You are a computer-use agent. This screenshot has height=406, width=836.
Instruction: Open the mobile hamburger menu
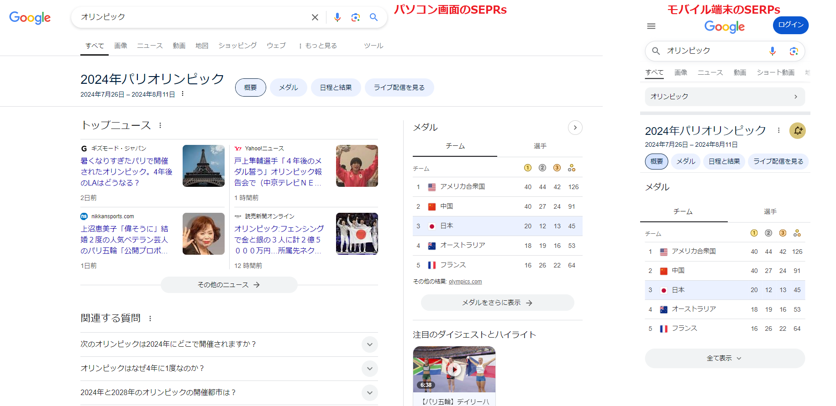(x=652, y=26)
